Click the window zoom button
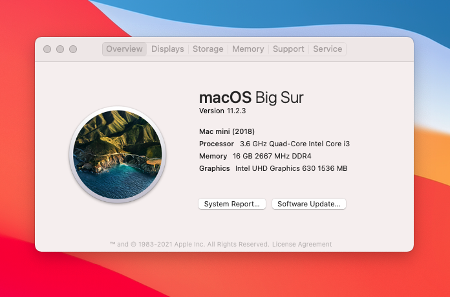Screen dimensions: 450x297 tap(73, 49)
